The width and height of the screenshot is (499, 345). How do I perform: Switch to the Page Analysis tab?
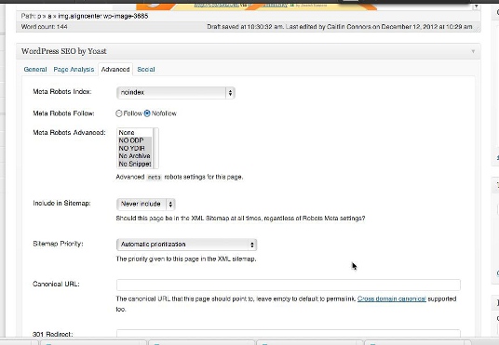[74, 70]
